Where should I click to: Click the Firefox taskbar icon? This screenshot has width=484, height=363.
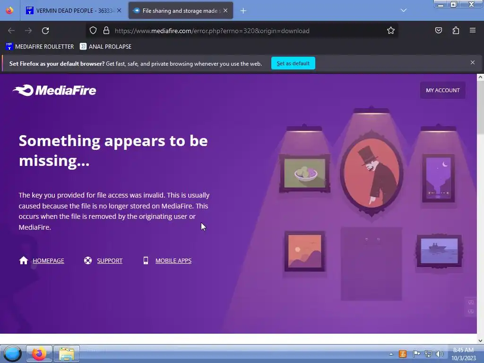pyautogui.click(x=39, y=354)
